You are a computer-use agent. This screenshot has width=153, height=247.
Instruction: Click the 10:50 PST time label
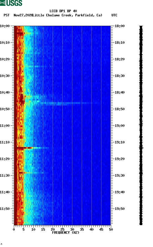point(5,109)
